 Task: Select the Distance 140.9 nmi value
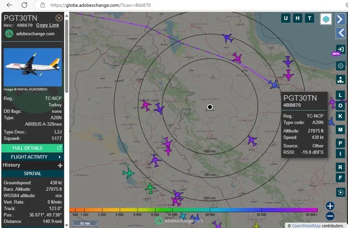(x=52, y=221)
